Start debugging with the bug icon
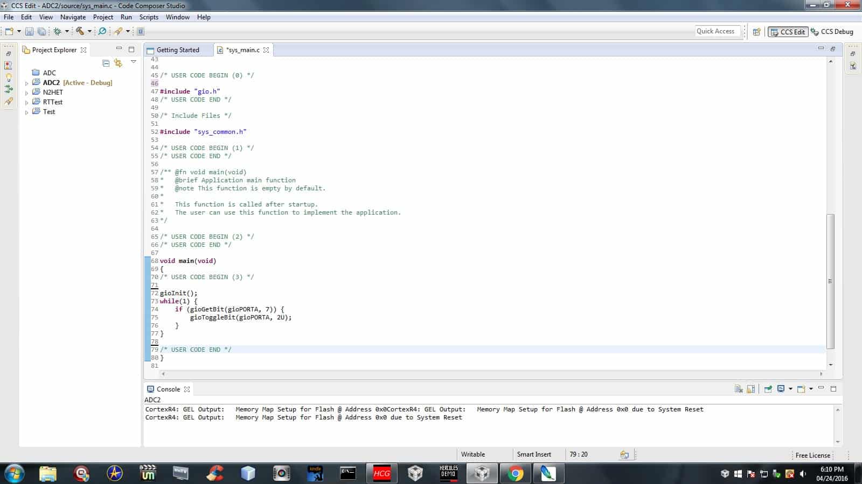Screen dimensions: 862x484 [57, 32]
